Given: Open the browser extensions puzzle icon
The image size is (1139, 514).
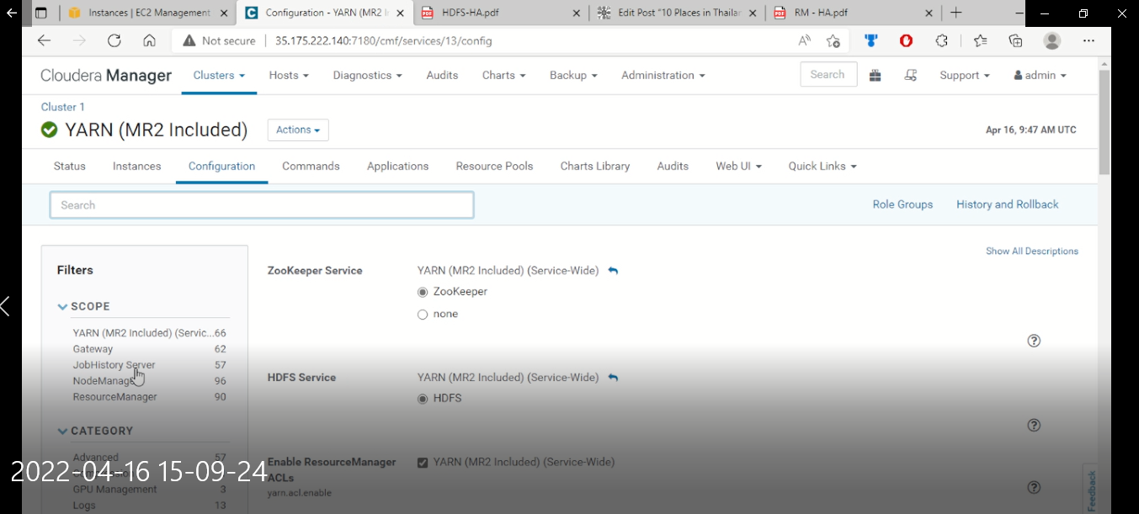Looking at the screenshot, I should tap(942, 40).
